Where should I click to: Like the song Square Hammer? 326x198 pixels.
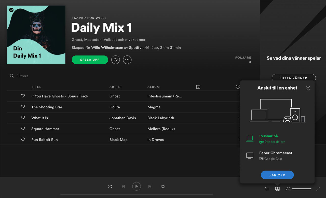point(23,129)
